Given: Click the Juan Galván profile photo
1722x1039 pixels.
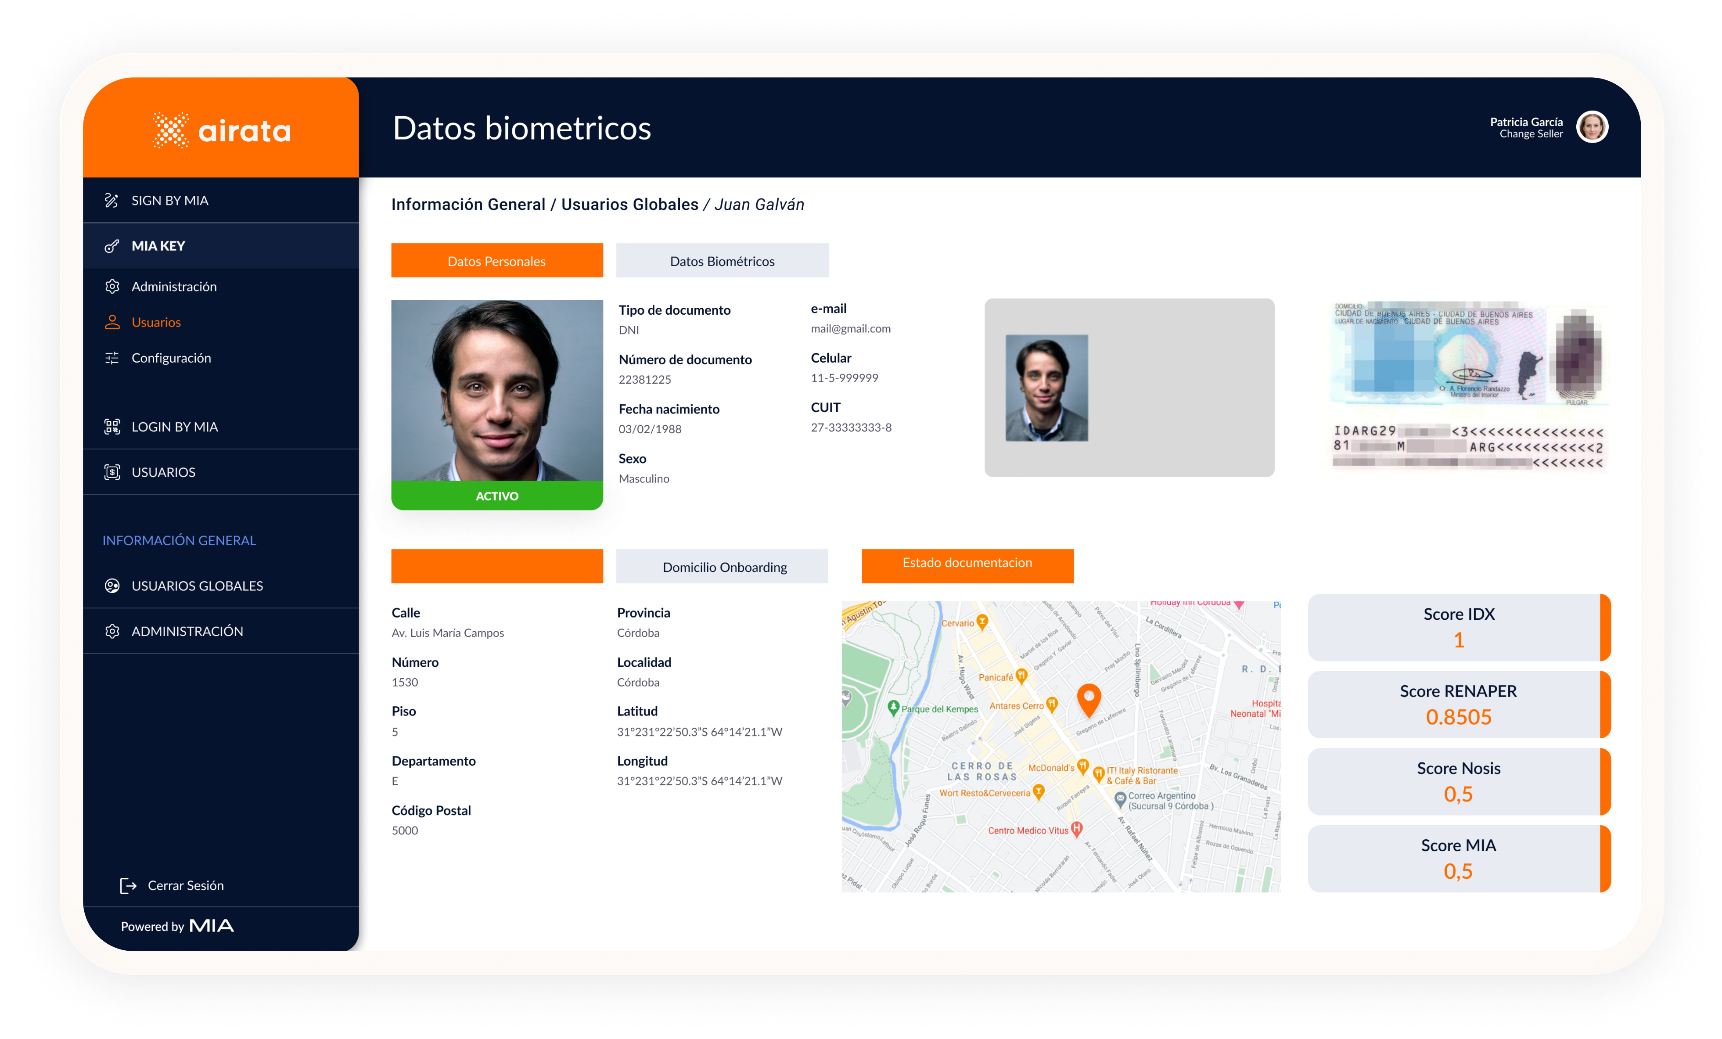Looking at the screenshot, I should click(x=497, y=391).
